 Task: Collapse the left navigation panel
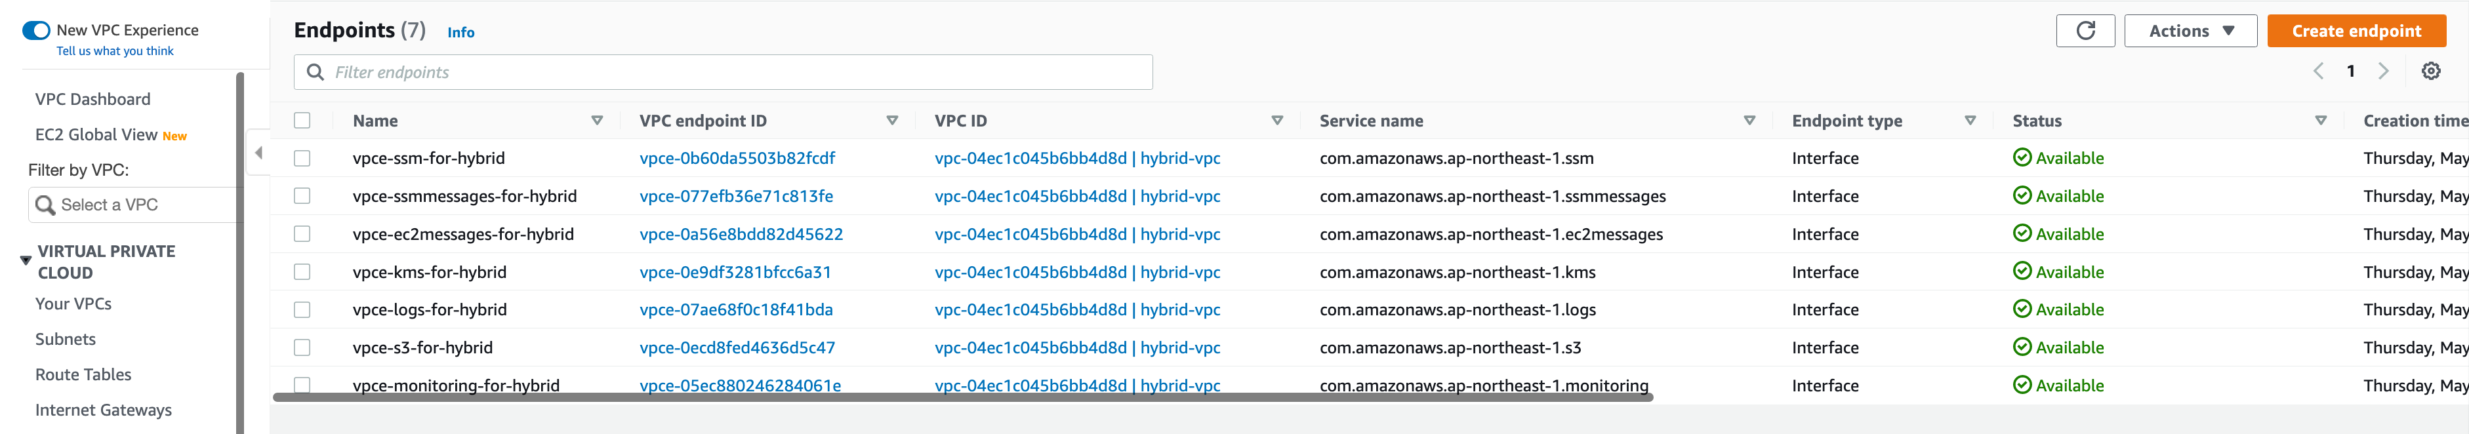[259, 151]
